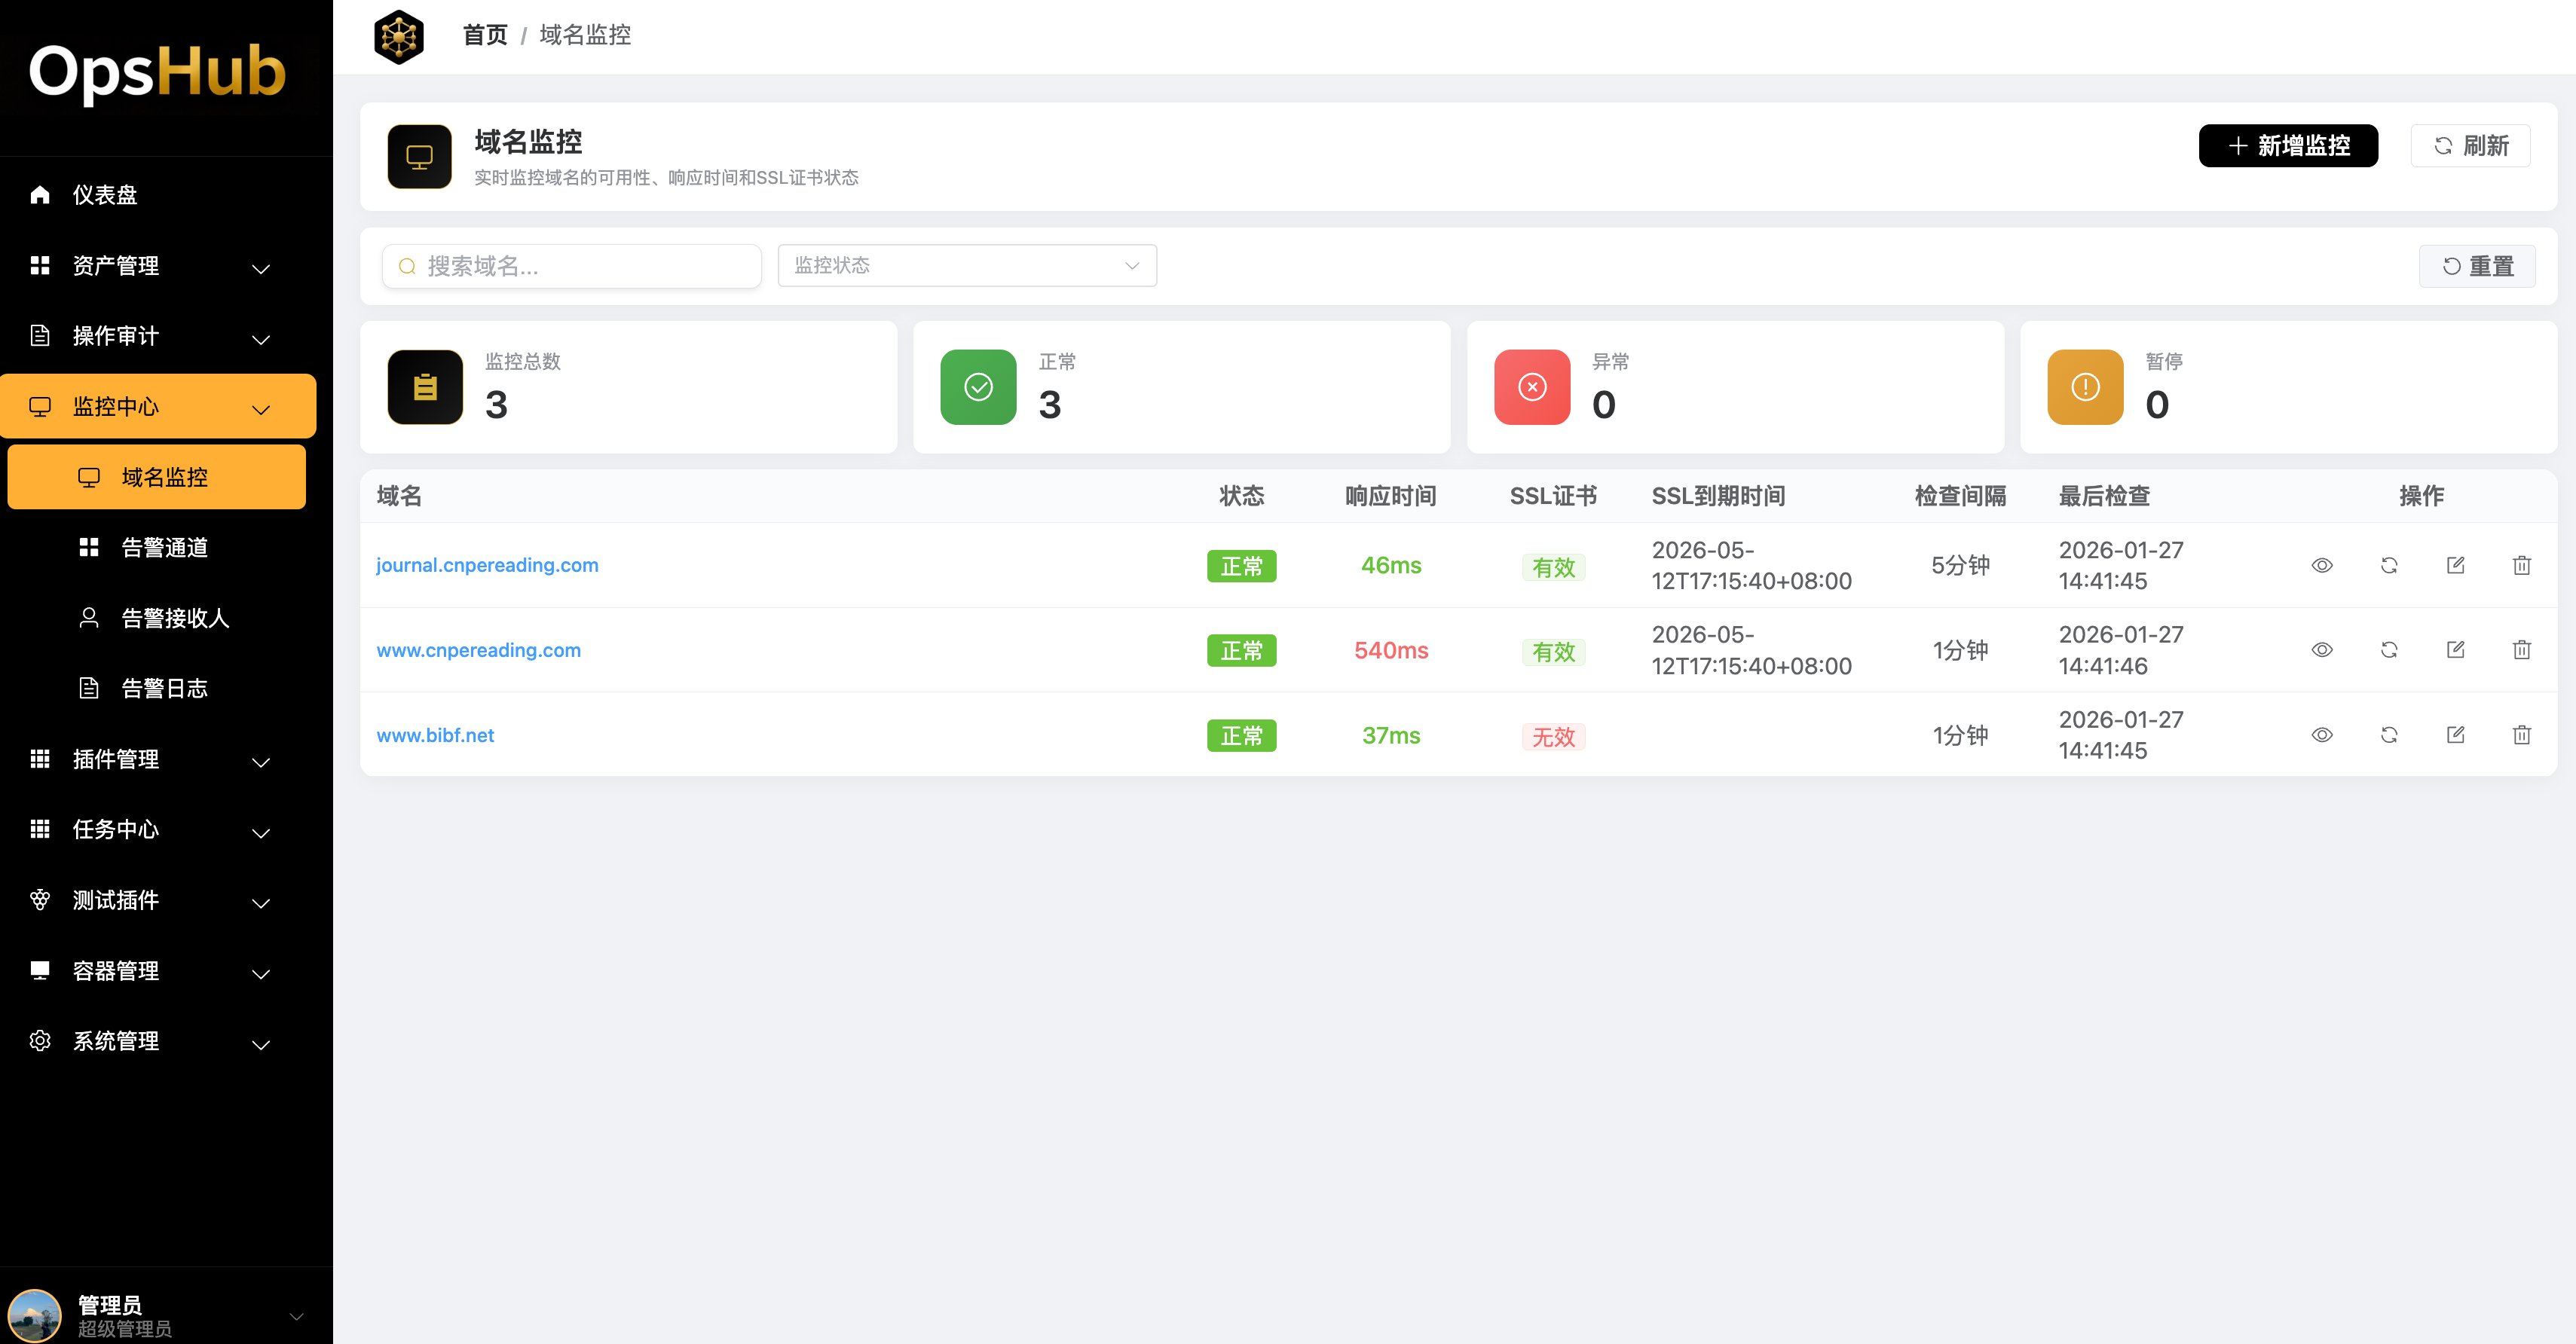View www.cnpereading.com details with eye icon
Image resolution: width=2576 pixels, height=1344 pixels.
click(x=2322, y=650)
